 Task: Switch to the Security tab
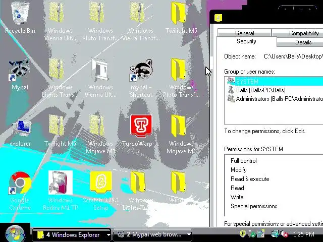246,41
